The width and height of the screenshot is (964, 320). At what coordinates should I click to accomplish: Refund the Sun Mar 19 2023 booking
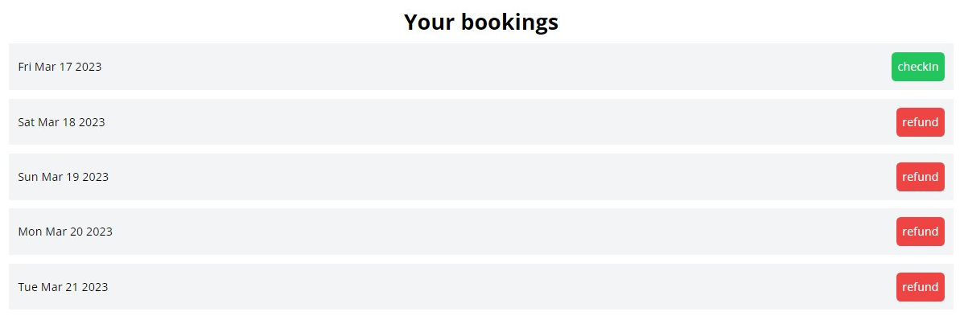(920, 177)
